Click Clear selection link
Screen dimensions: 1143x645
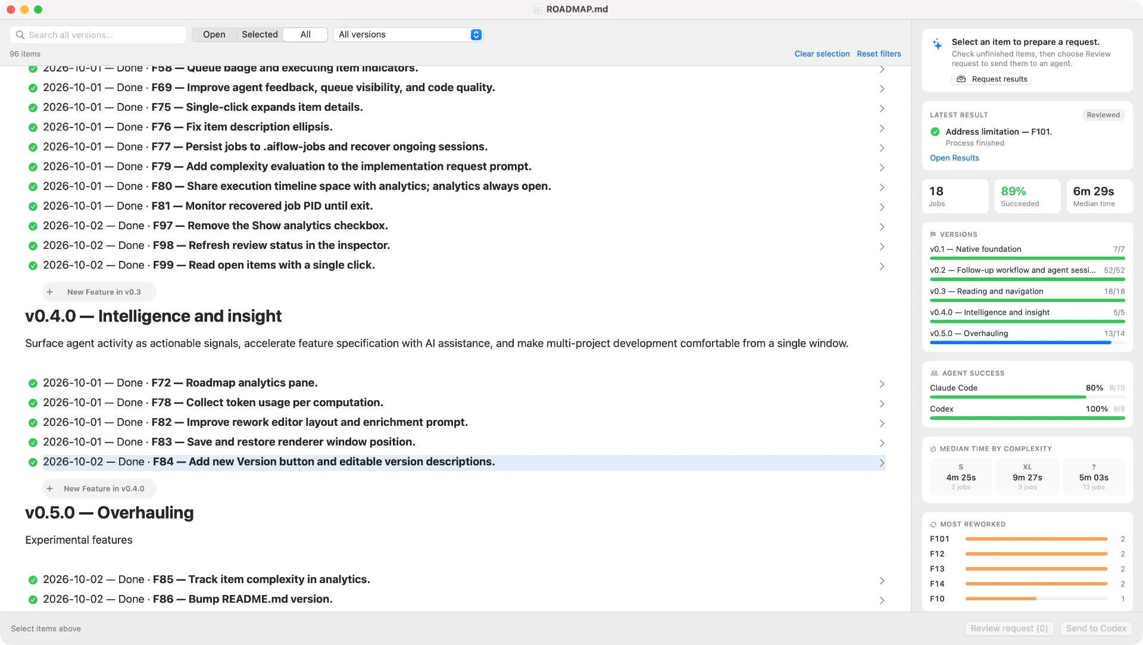point(822,54)
